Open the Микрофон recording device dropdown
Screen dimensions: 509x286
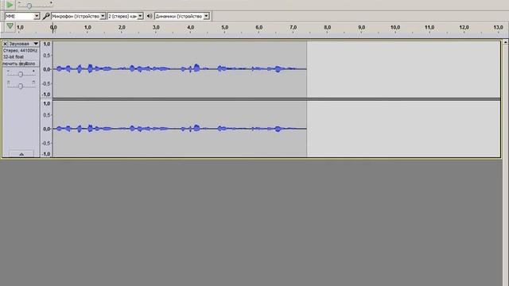(78, 16)
